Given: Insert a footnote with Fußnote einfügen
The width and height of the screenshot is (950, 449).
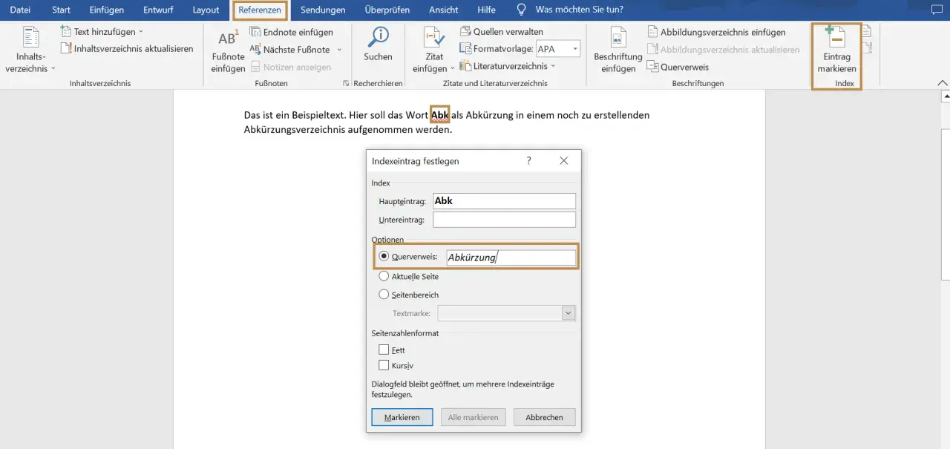Looking at the screenshot, I should (228, 50).
